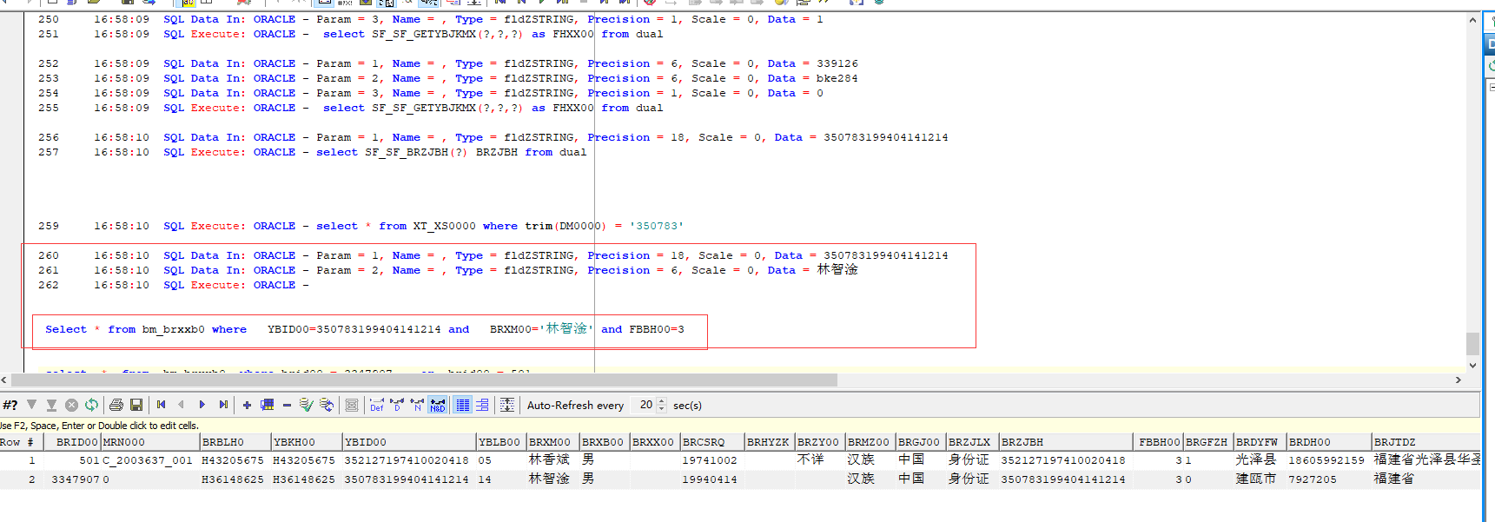Click the row layout icon beside grid view
This screenshot has height=522, width=1495.
click(x=483, y=405)
